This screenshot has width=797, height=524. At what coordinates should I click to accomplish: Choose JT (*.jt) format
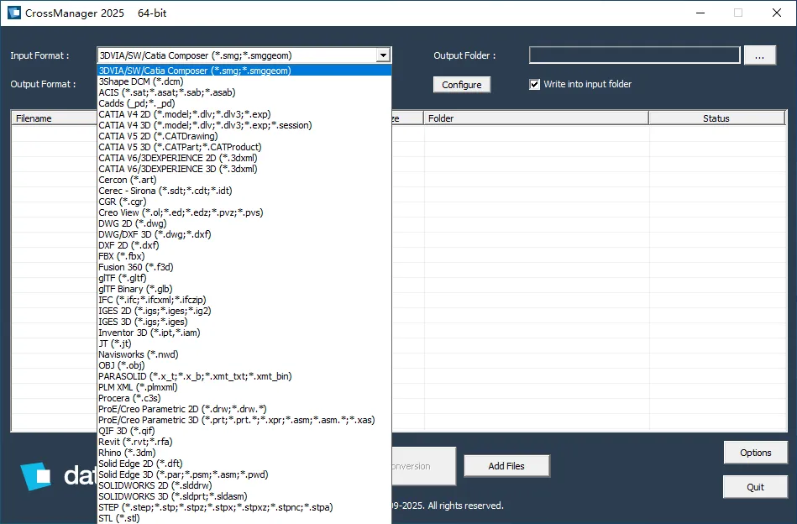(x=244, y=343)
